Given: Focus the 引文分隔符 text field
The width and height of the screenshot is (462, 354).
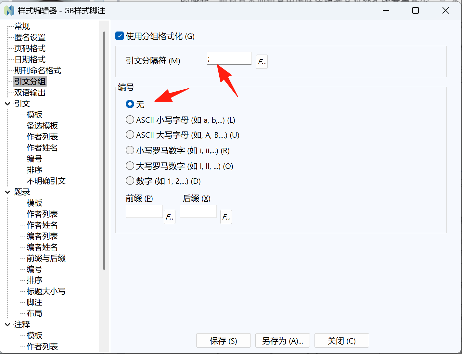Looking at the screenshot, I should click(x=229, y=58).
